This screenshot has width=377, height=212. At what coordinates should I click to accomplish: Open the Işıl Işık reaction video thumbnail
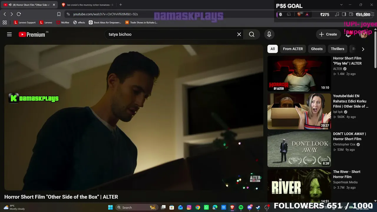tap(299, 111)
